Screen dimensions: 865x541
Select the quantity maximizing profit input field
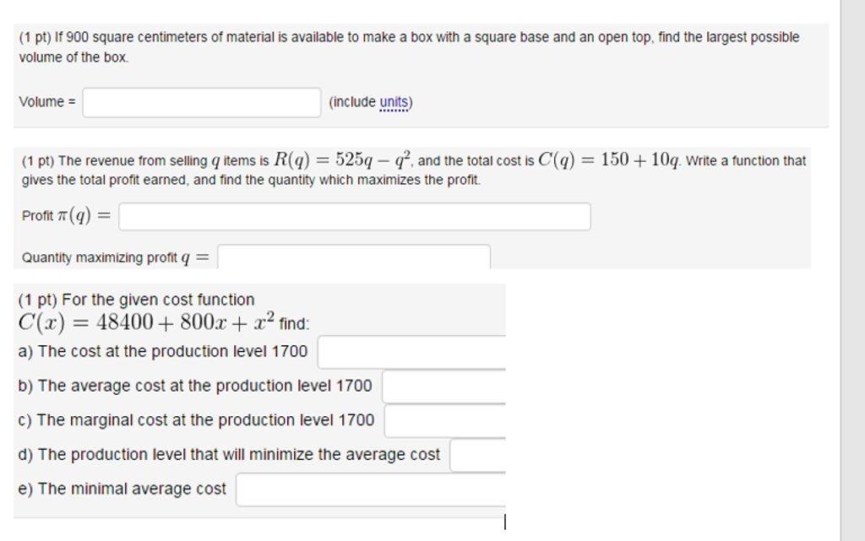355,257
